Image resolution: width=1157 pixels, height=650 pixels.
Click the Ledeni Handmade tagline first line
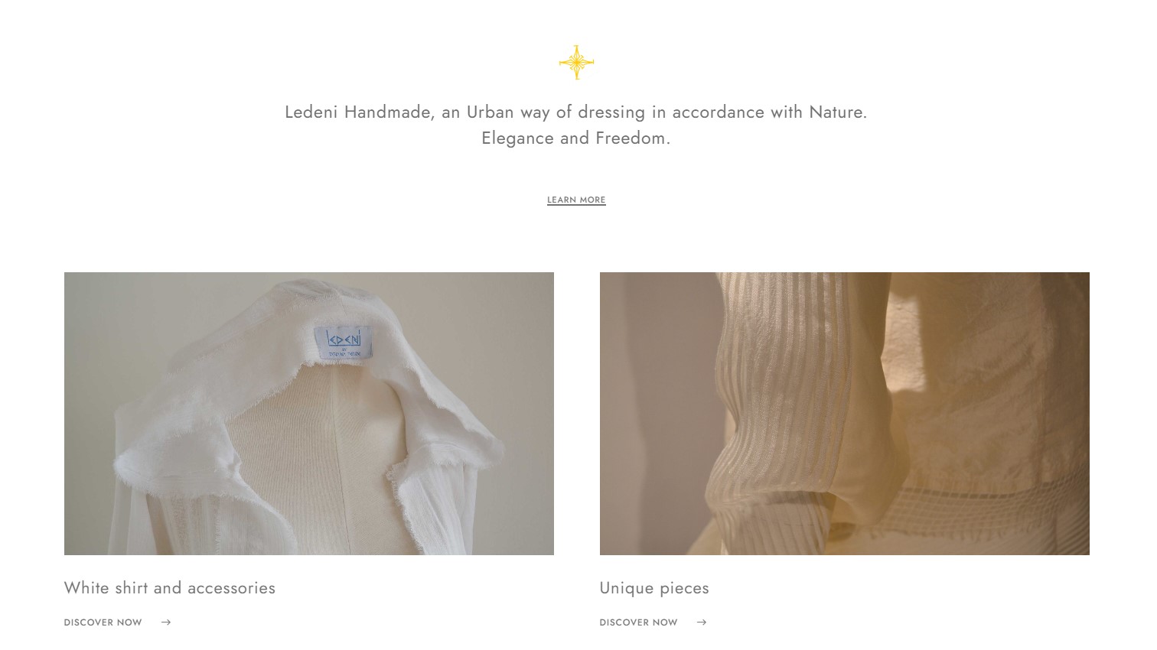[576, 112]
